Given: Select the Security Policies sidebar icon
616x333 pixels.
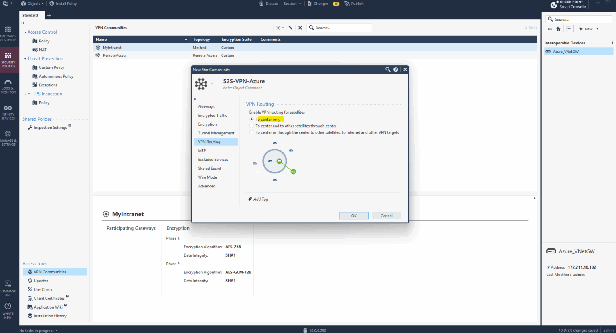Looking at the screenshot, I should click(8, 59).
